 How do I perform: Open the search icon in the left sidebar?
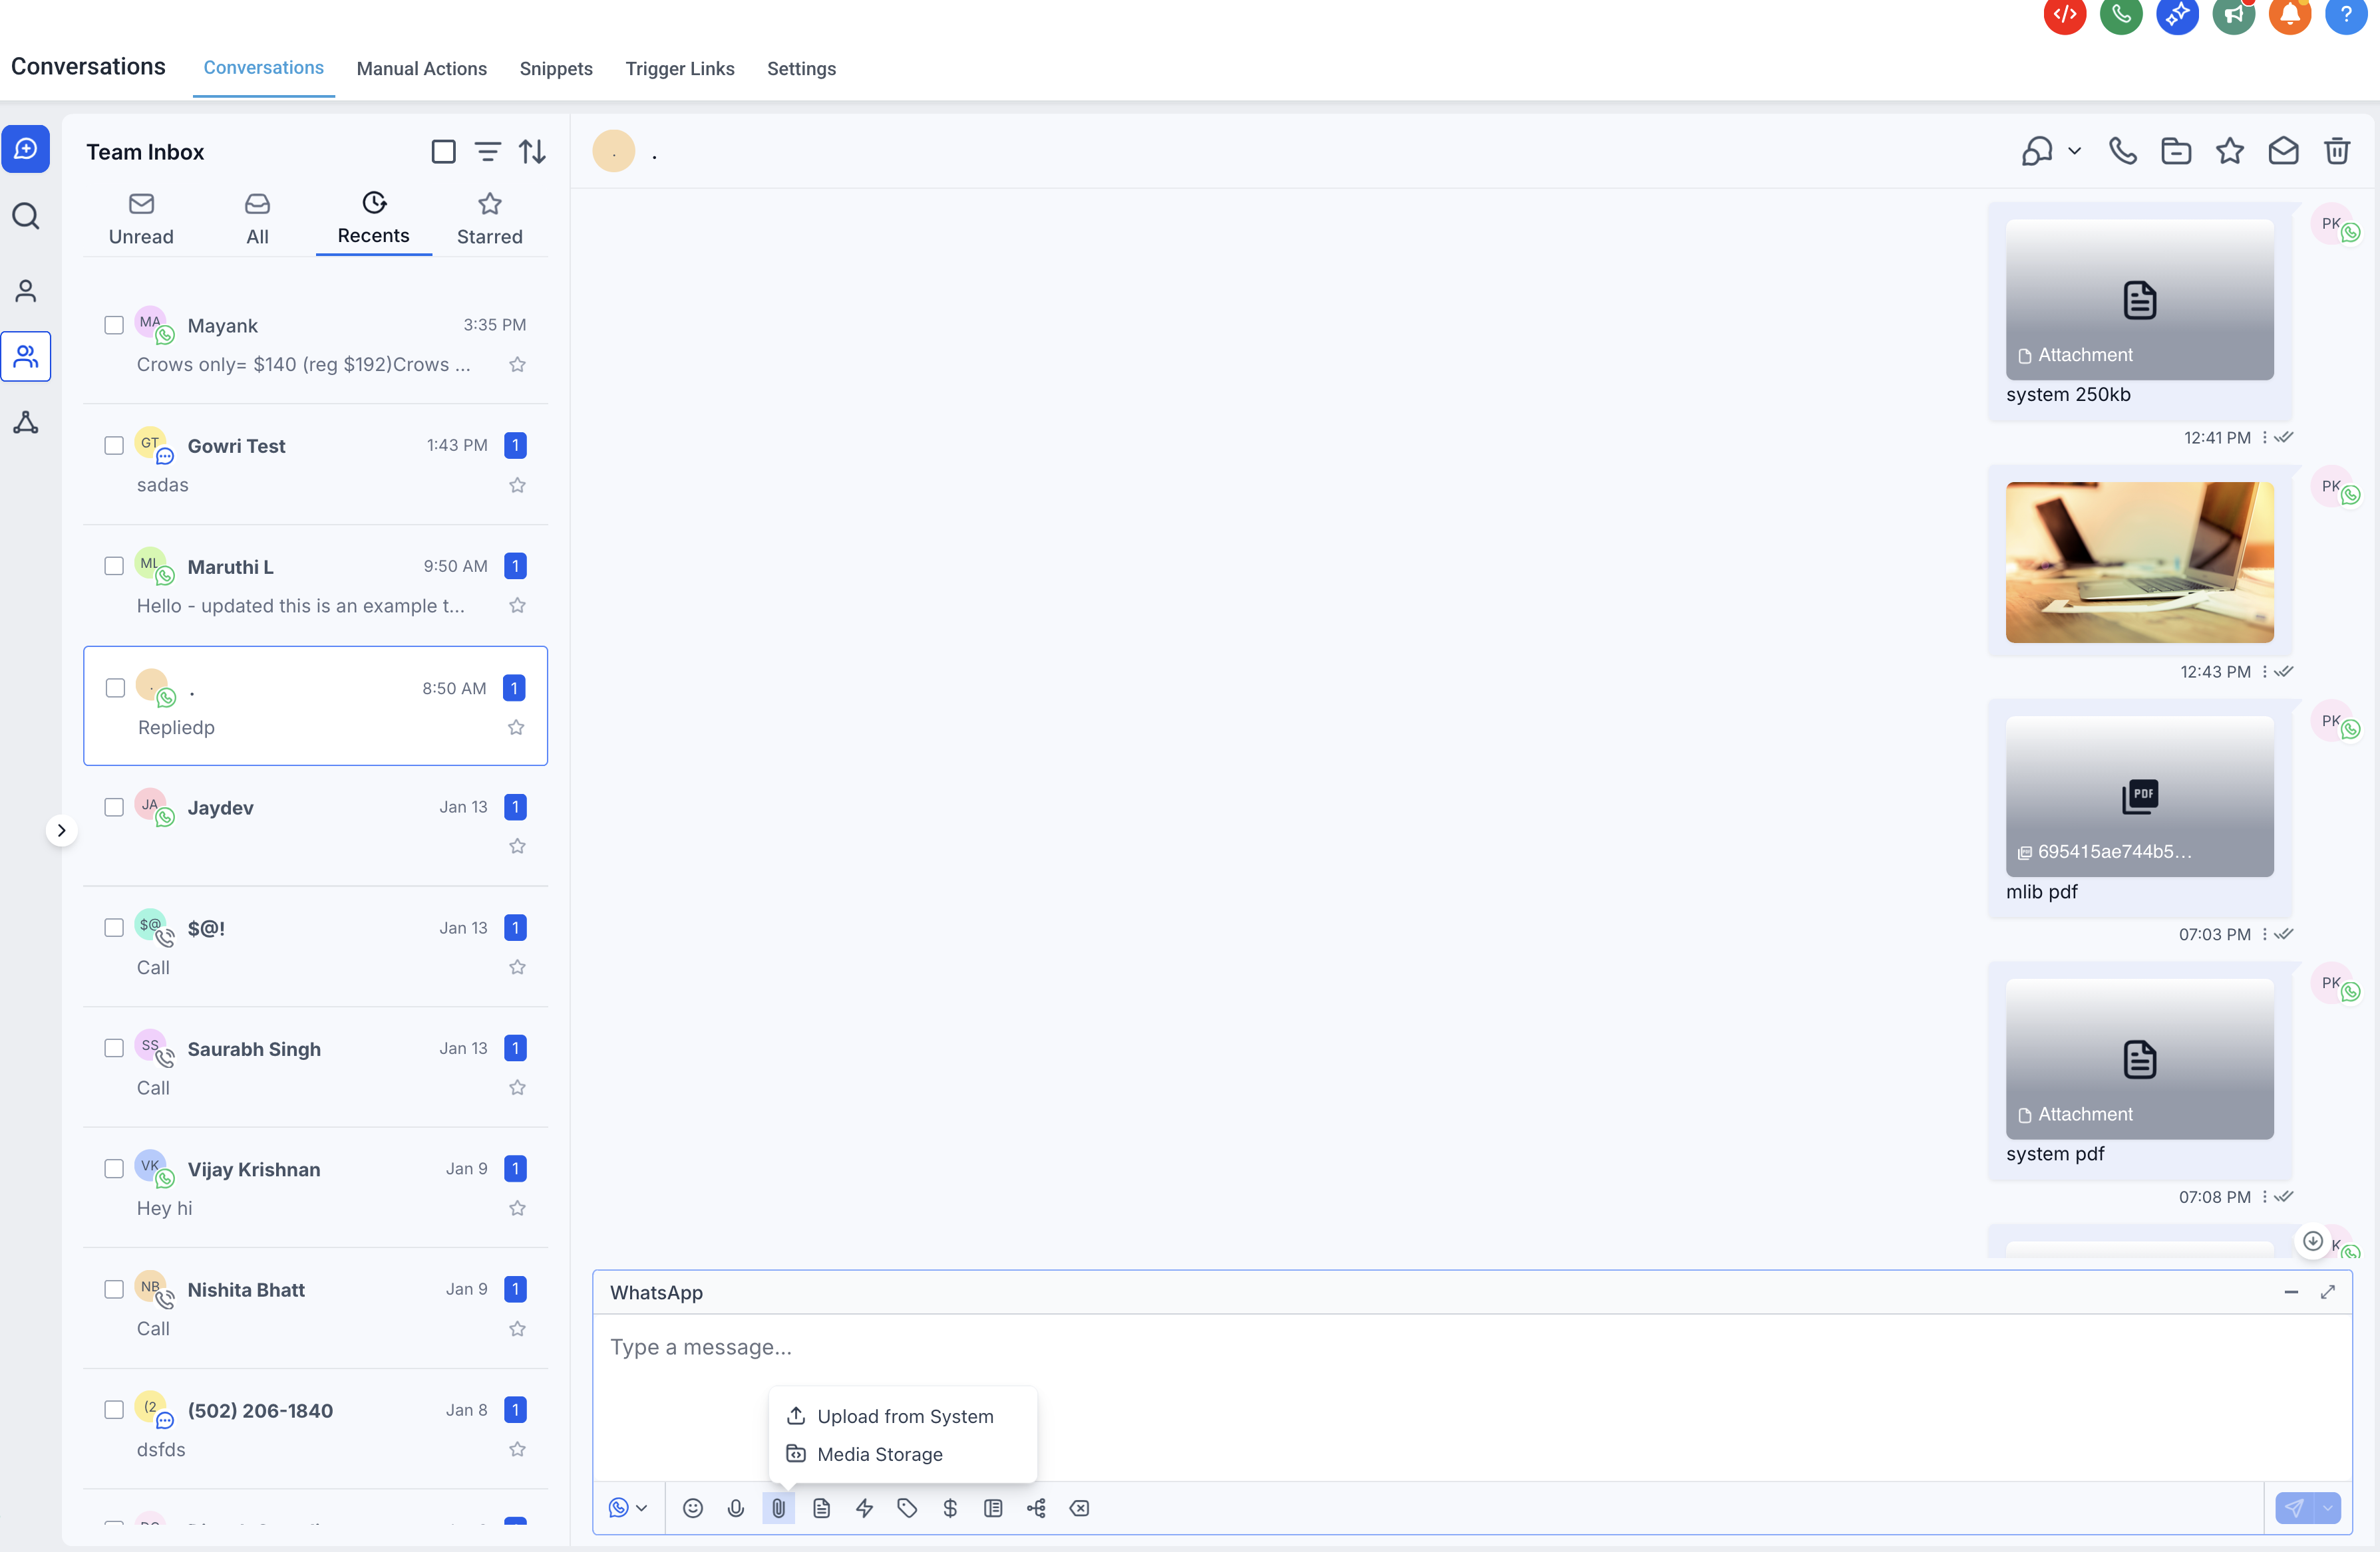coord(26,215)
